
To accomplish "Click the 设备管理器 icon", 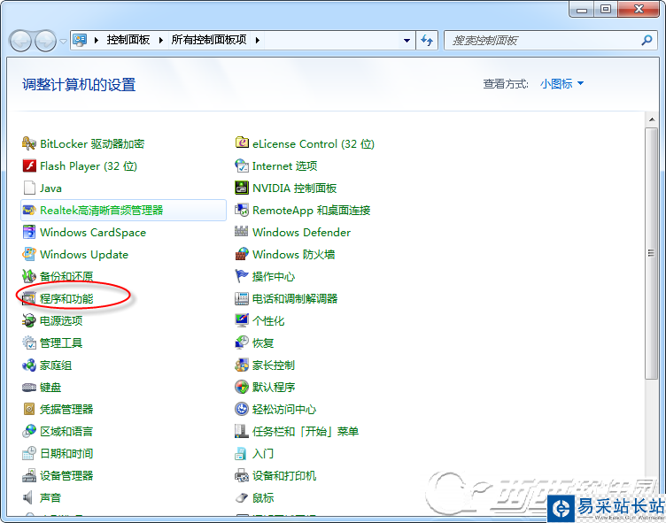I will pos(29,475).
